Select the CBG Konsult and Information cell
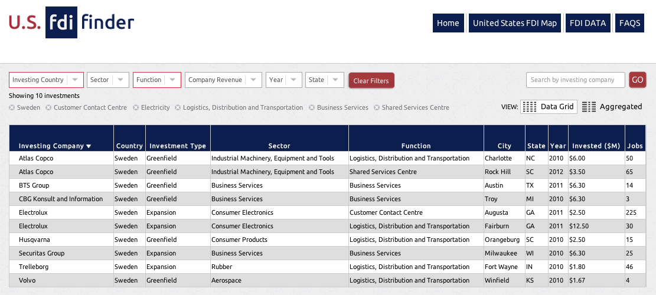Screen dimensions: 656x295 (x=61, y=199)
